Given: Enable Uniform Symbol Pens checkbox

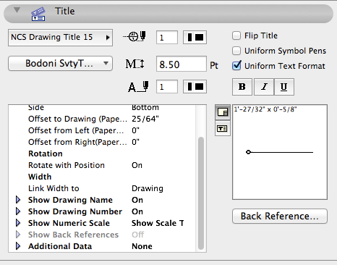Looking at the screenshot, I should point(236,51).
